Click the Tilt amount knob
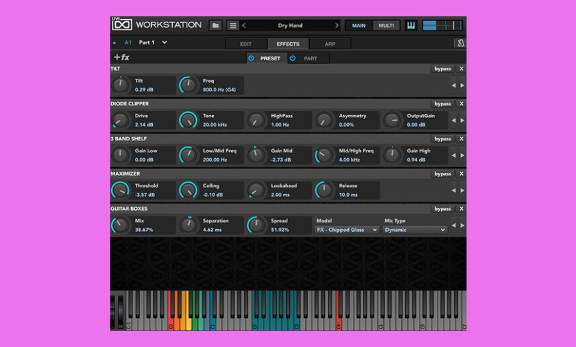 [x=120, y=85]
